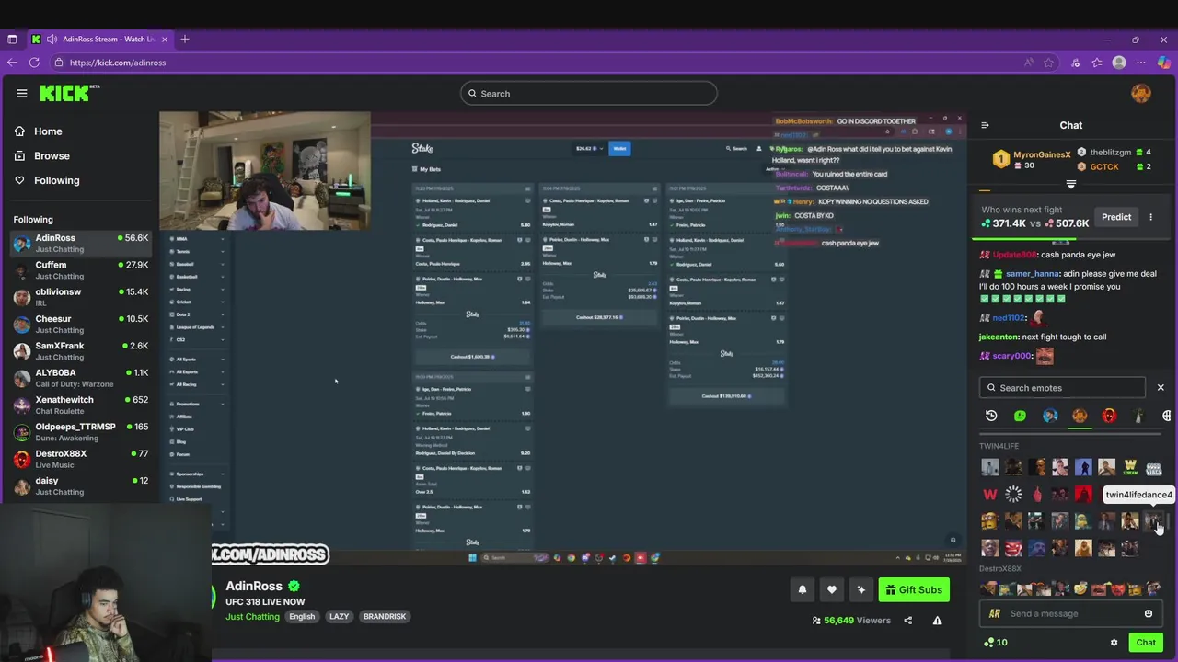1178x662 pixels.
Task: Pick the twin4lifedance4 emote
Action: point(1153,521)
